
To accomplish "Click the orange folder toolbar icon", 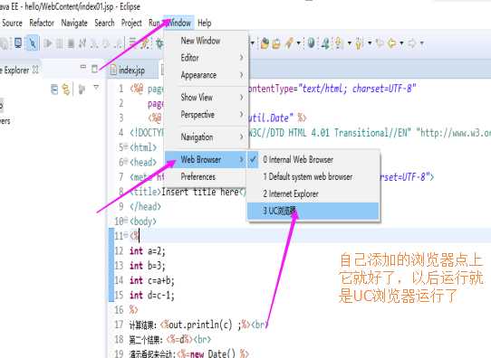I will pyautogui.click(x=276, y=43).
